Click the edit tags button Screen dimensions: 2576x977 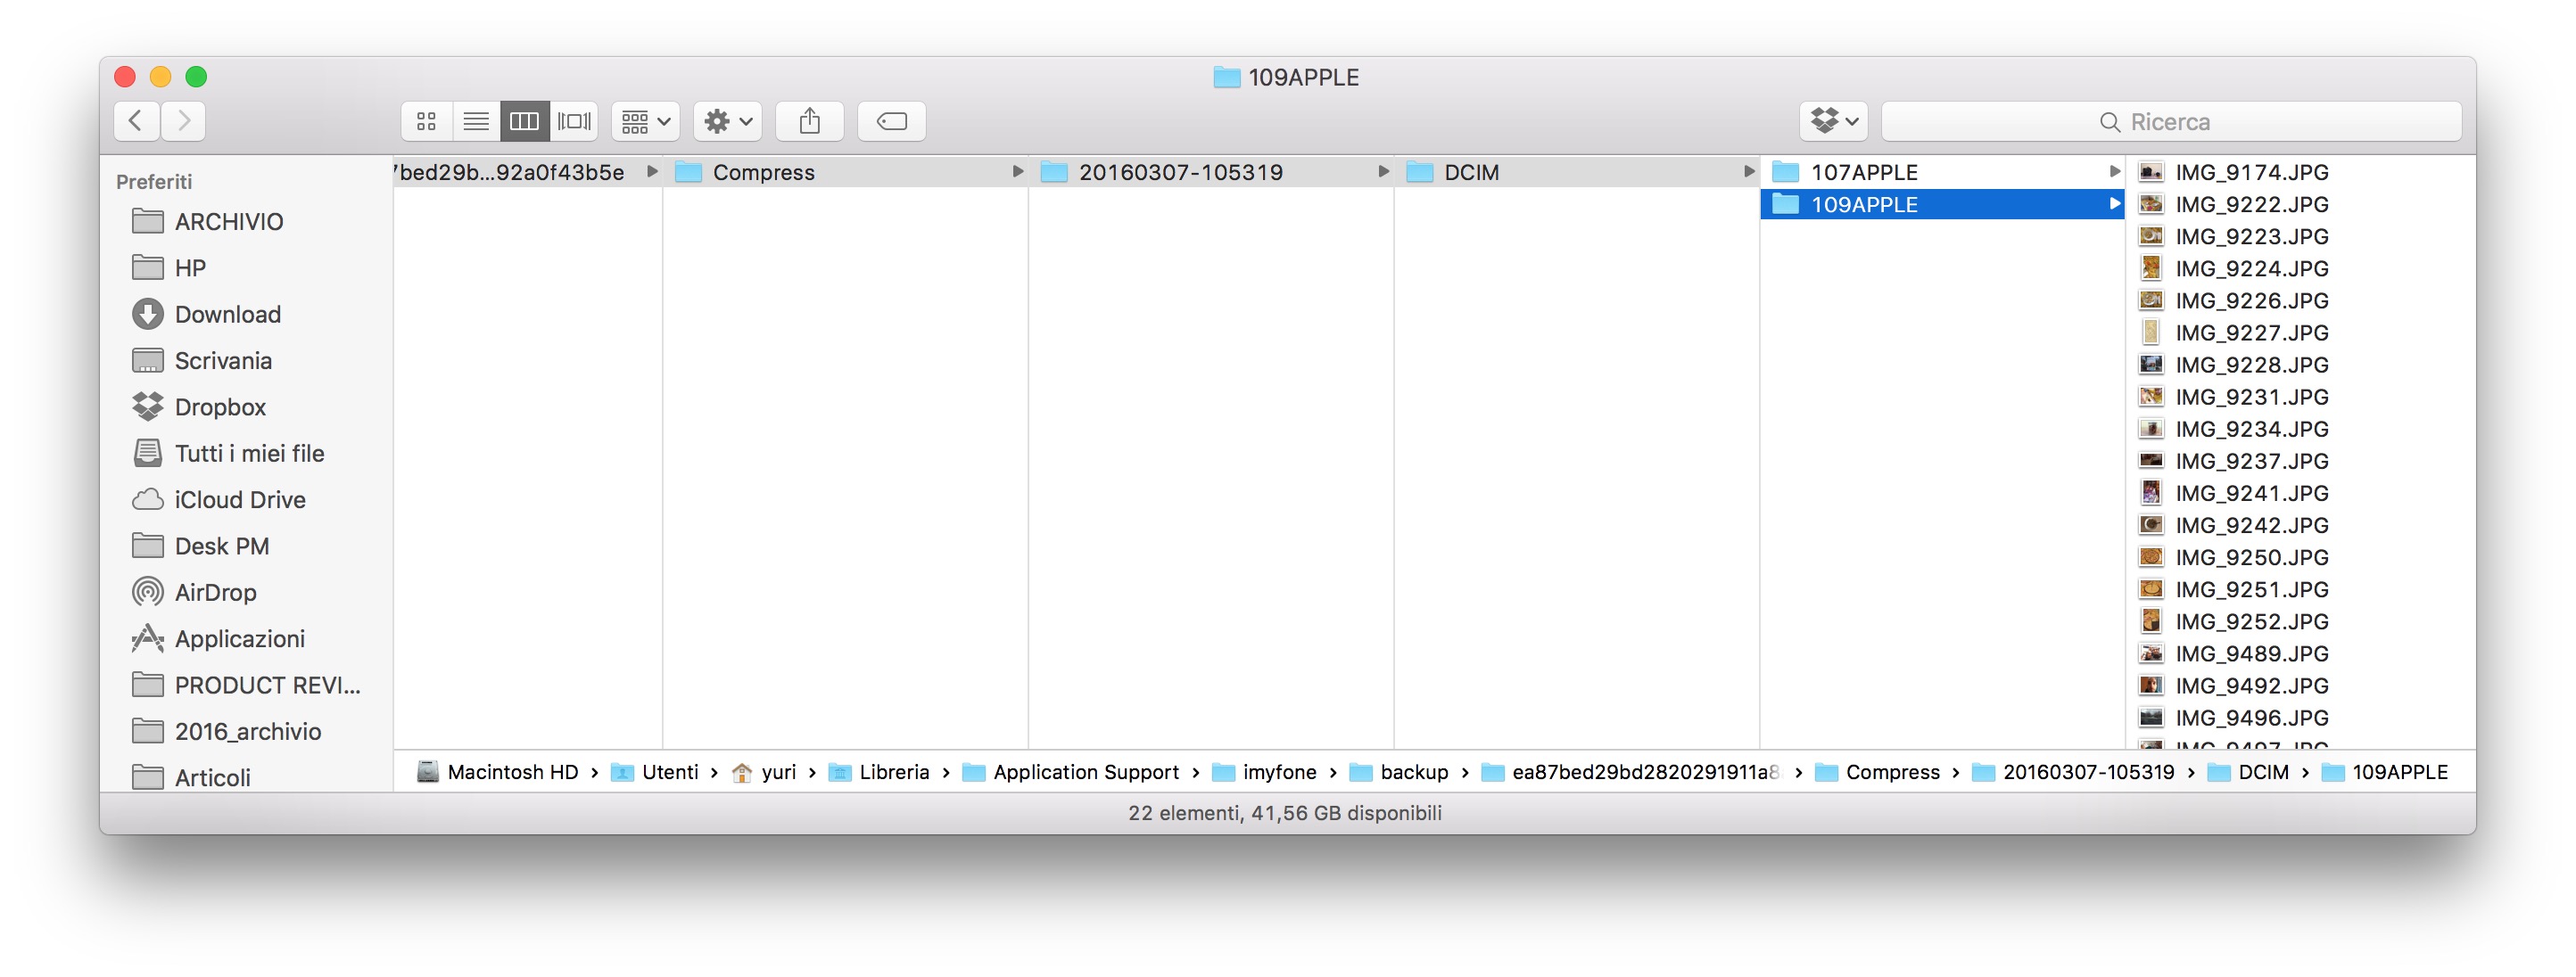click(891, 121)
